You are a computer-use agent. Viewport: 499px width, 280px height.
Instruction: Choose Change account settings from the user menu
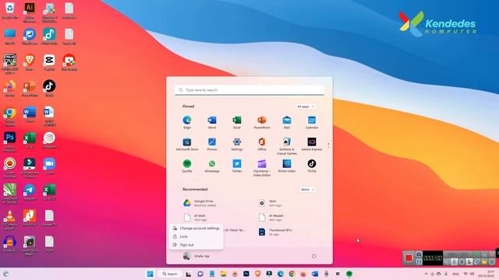point(196,228)
